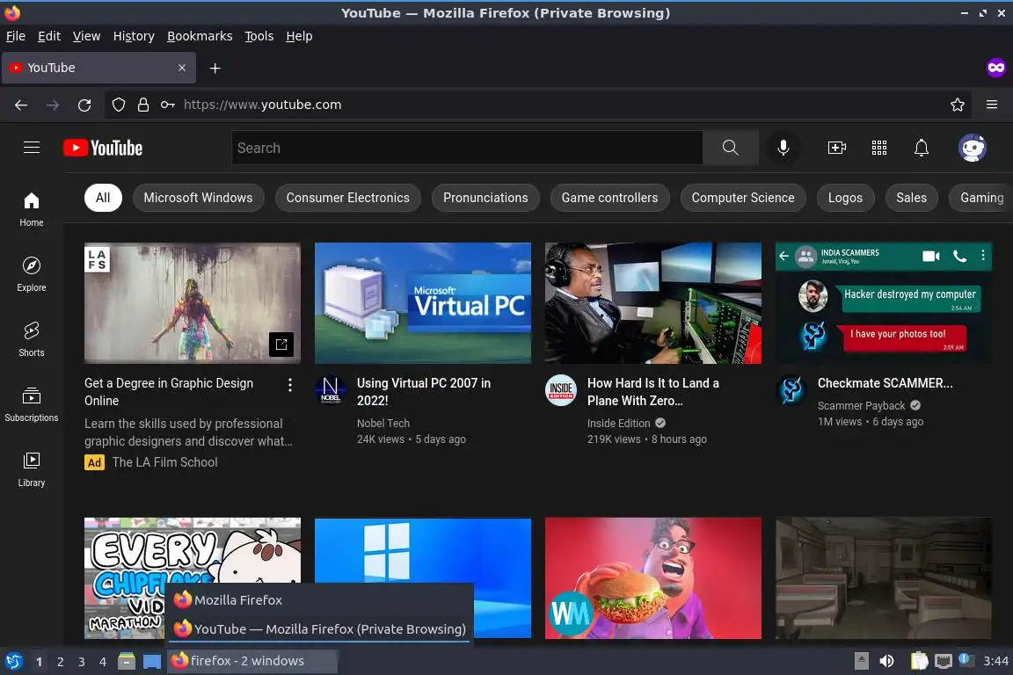Click Nobel Tech channel name
This screenshot has height=675, width=1013.
[383, 423]
